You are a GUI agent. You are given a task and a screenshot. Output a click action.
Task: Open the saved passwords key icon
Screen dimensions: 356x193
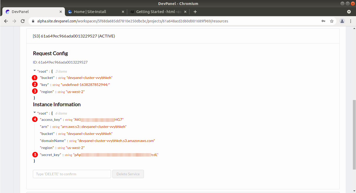pyautogui.click(x=323, y=21)
